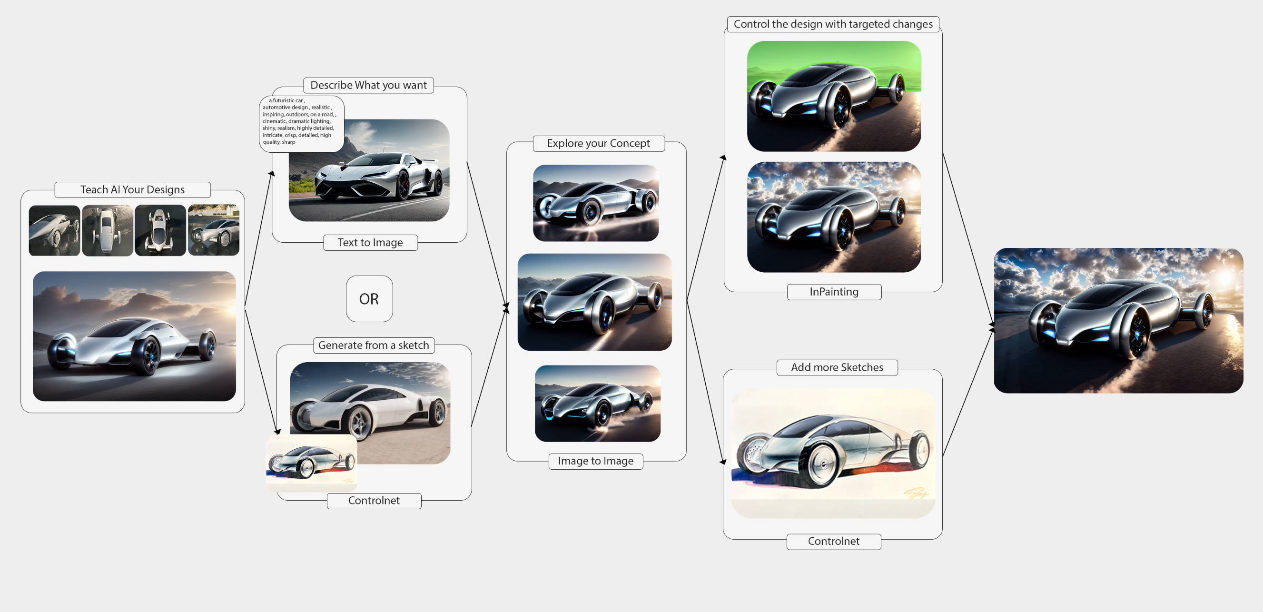Select the 'OR' box between workflows
Screen dimensions: 1263x612
point(369,299)
